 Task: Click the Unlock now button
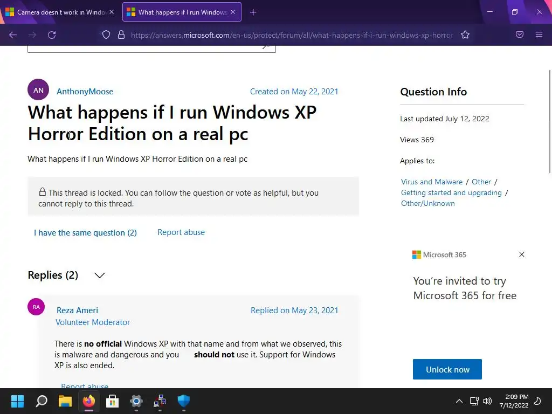pos(447,369)
